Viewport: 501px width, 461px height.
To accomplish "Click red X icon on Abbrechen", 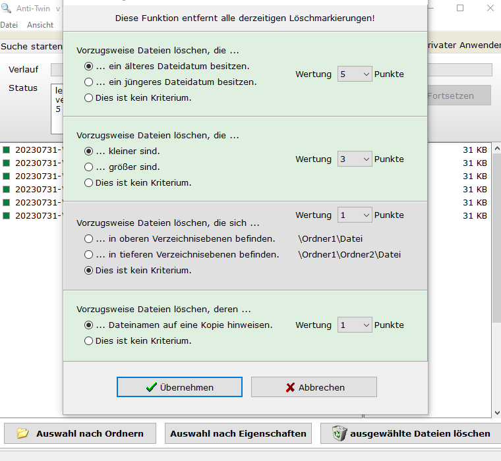I will 290,387.
